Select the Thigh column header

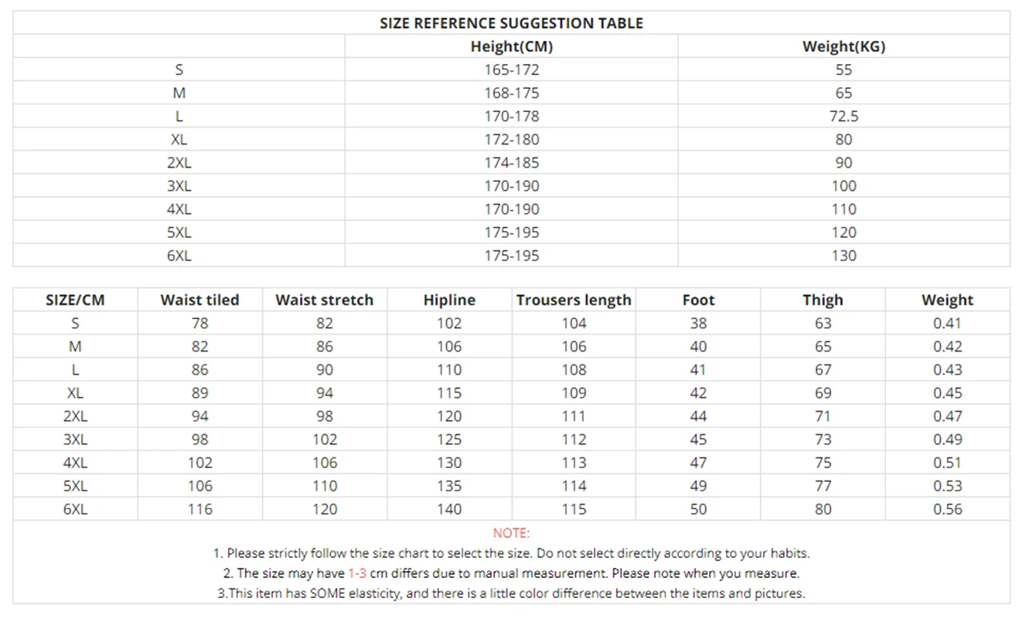(823, 301)
